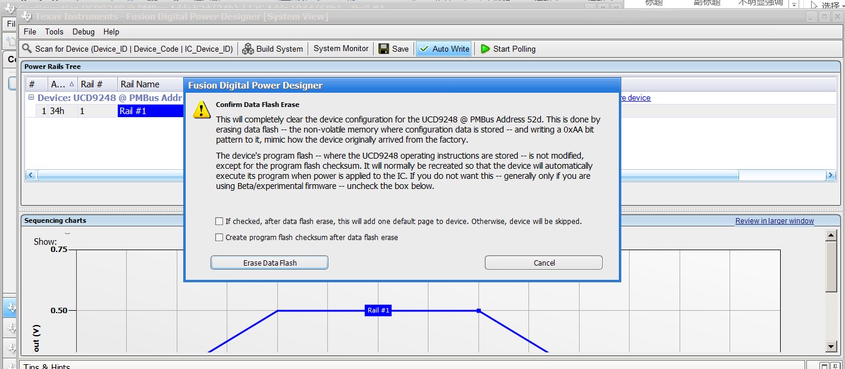The height and width of the screenshot is (369, 845).
Task: Click the highlighted TI icon in left sidebar
Action: click(x=11, y=308)
